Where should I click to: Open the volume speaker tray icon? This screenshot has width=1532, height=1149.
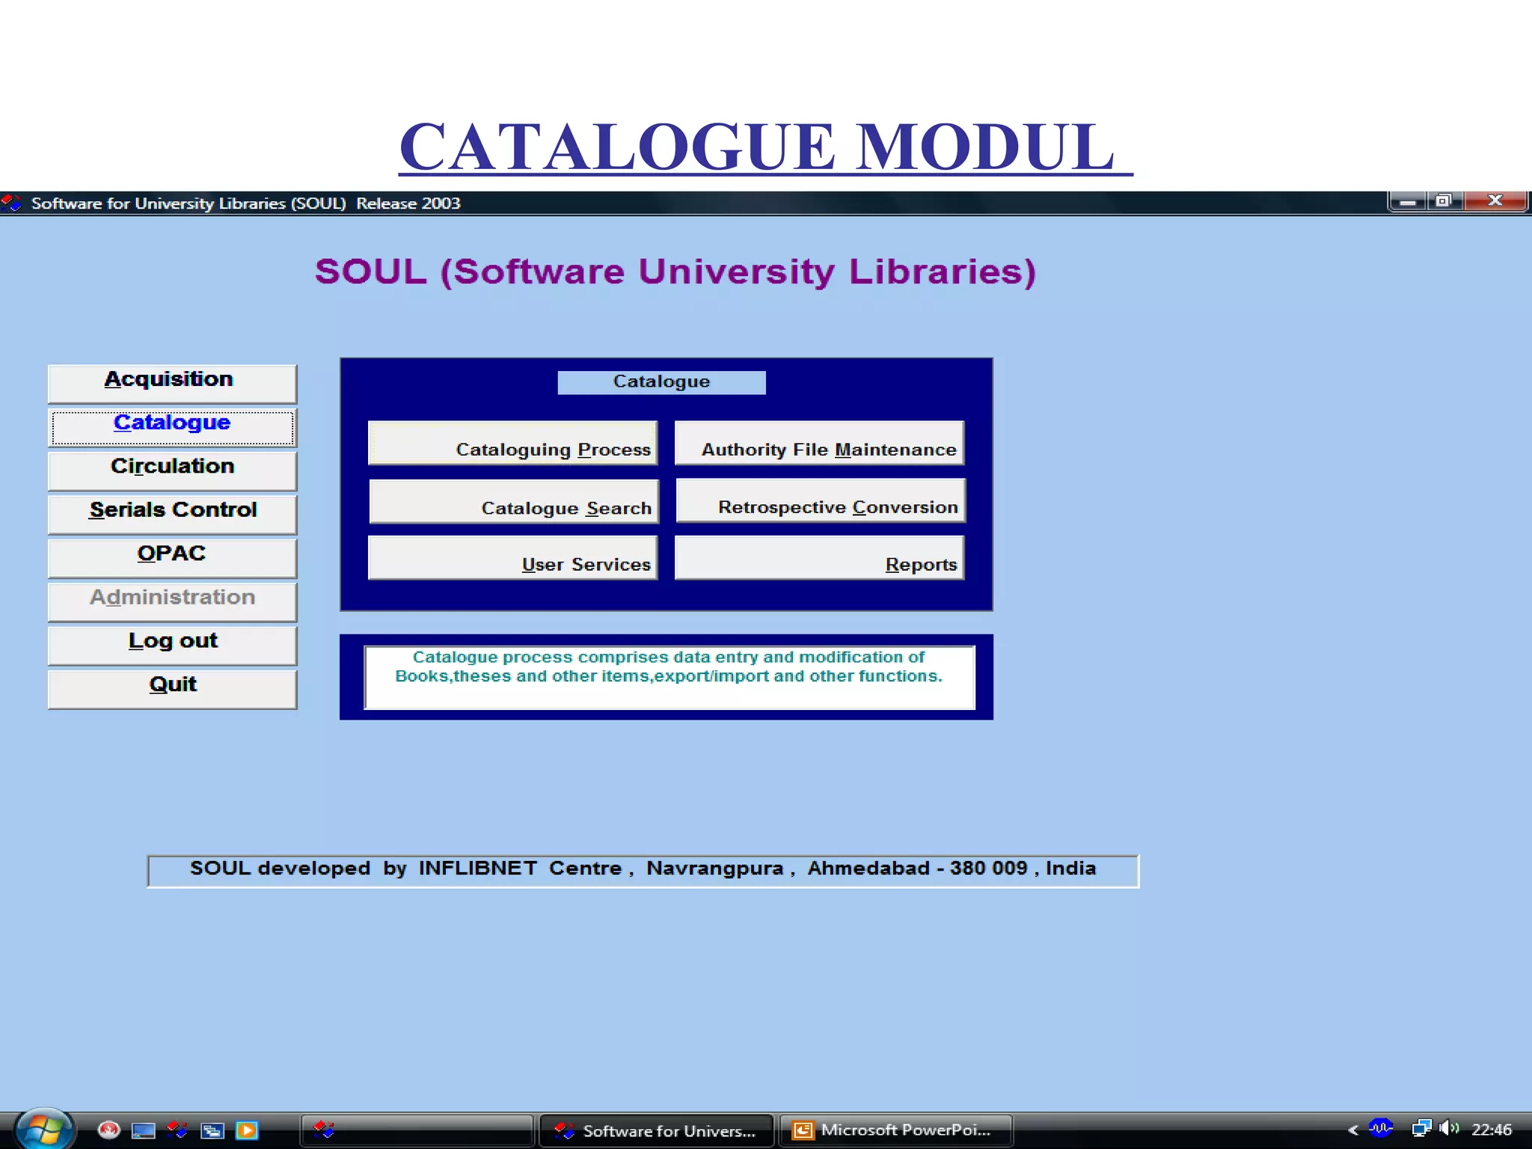tap(1449, 1129)
